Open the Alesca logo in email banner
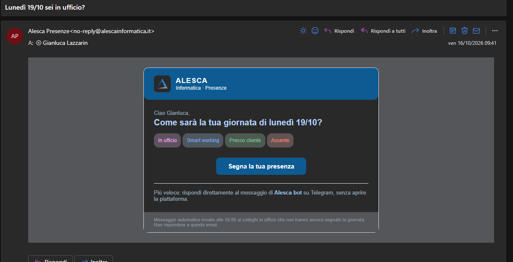513x262 pixels. point(162,84)
